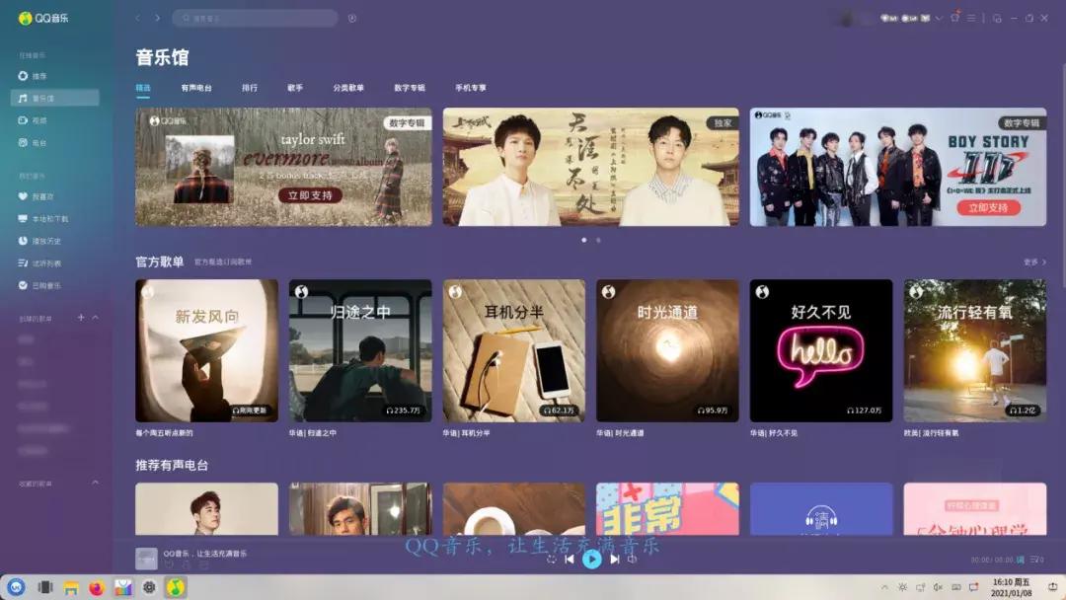The width and height of the screenshot is (1066, 600).
Task: Click the QQ音乐 taskbar icon
Action: pos(176,587)
